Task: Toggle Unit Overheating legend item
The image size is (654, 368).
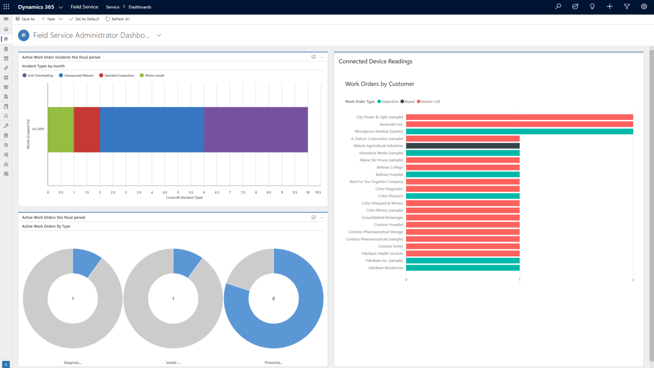Action: click(x=38, y=76)
